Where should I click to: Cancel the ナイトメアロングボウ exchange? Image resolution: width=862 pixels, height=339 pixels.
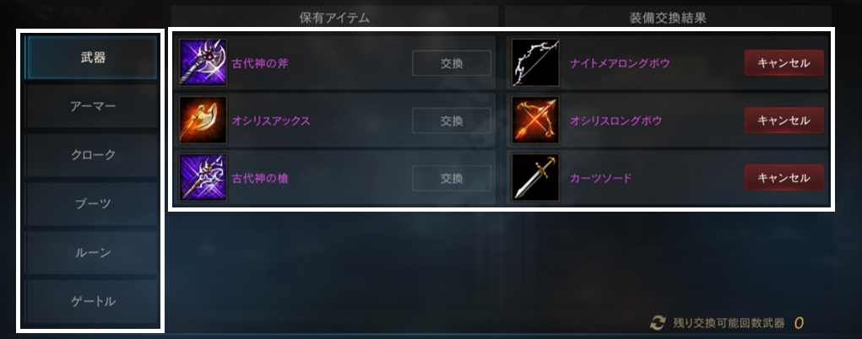coord(784,63)
